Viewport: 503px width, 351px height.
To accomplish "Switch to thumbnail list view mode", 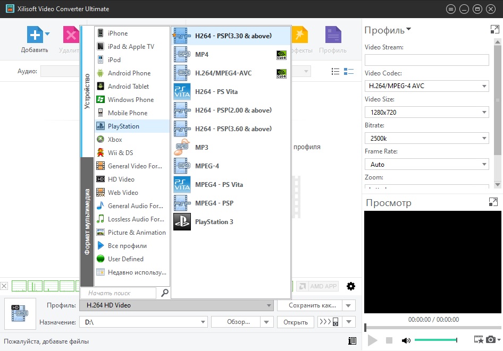I will click(349, 71).
